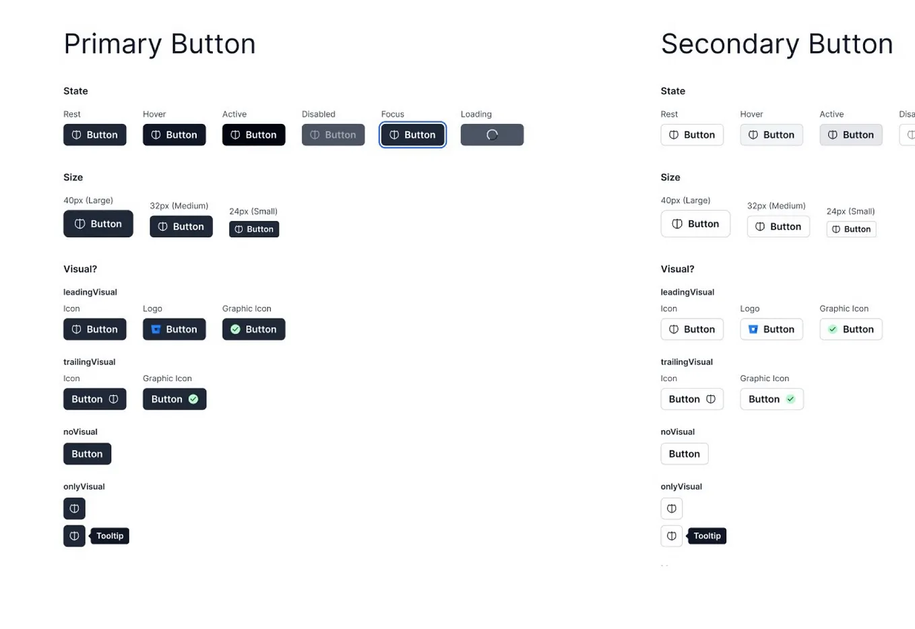This screenshot has width=915, height=629.
Task: Select the primary Focus state Button
Action: click(412, 135)
